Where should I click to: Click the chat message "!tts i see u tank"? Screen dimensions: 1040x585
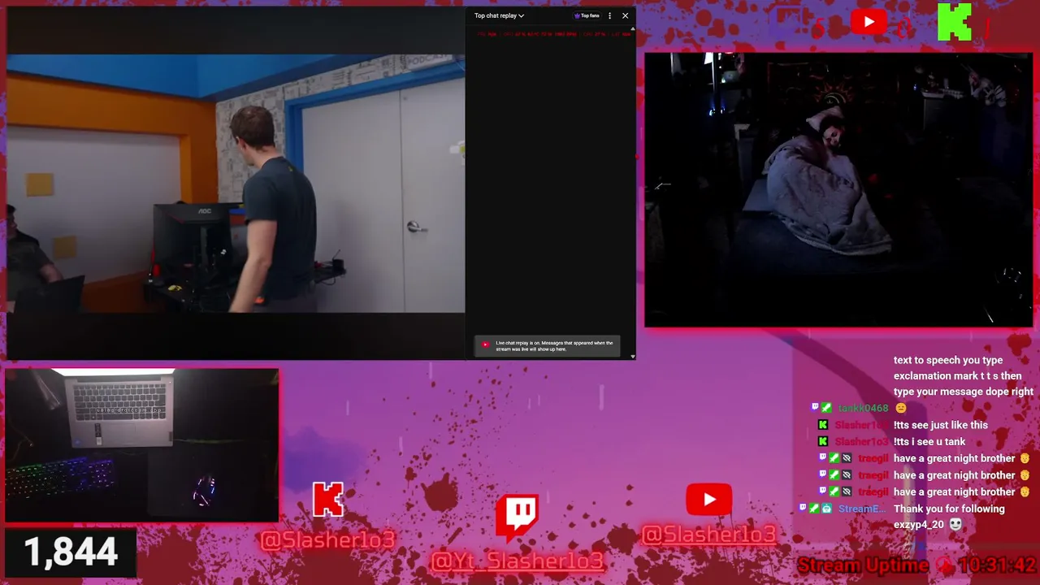tap(929, 442)
